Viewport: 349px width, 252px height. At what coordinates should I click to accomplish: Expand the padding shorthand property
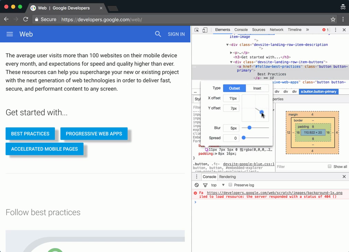[x=216, y=154]
